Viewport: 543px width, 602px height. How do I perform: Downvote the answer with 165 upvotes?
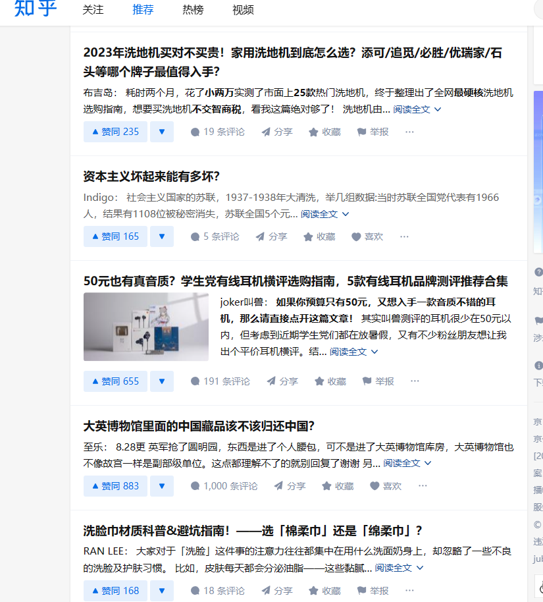(161, 236)
